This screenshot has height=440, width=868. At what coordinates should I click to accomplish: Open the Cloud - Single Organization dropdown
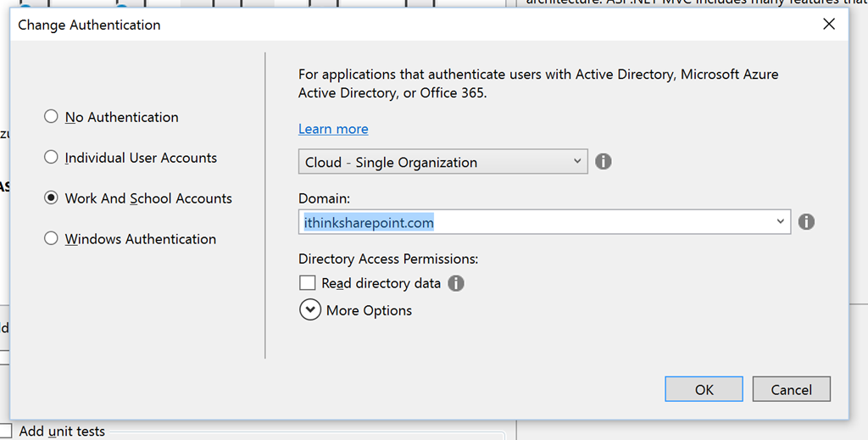(442, 162)
